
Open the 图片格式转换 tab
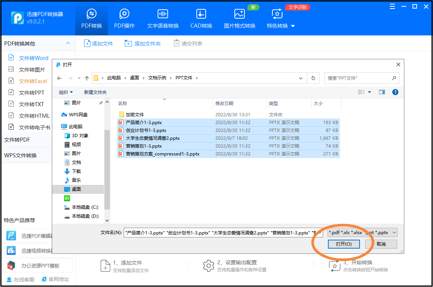tap(240, 19)
